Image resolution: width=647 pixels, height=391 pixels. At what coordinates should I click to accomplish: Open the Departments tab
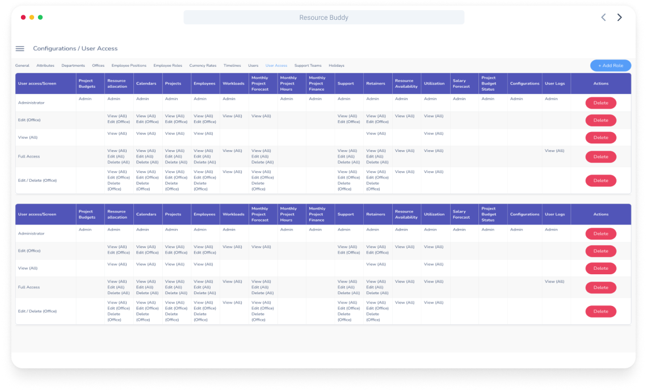coord(73,66)
